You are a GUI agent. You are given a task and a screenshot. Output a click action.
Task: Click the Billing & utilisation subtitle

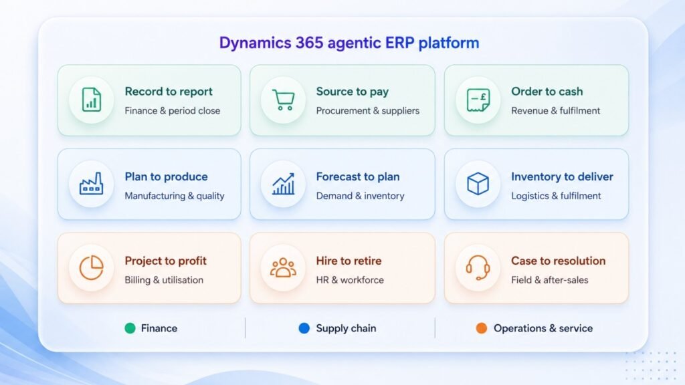tap(164, 280)
